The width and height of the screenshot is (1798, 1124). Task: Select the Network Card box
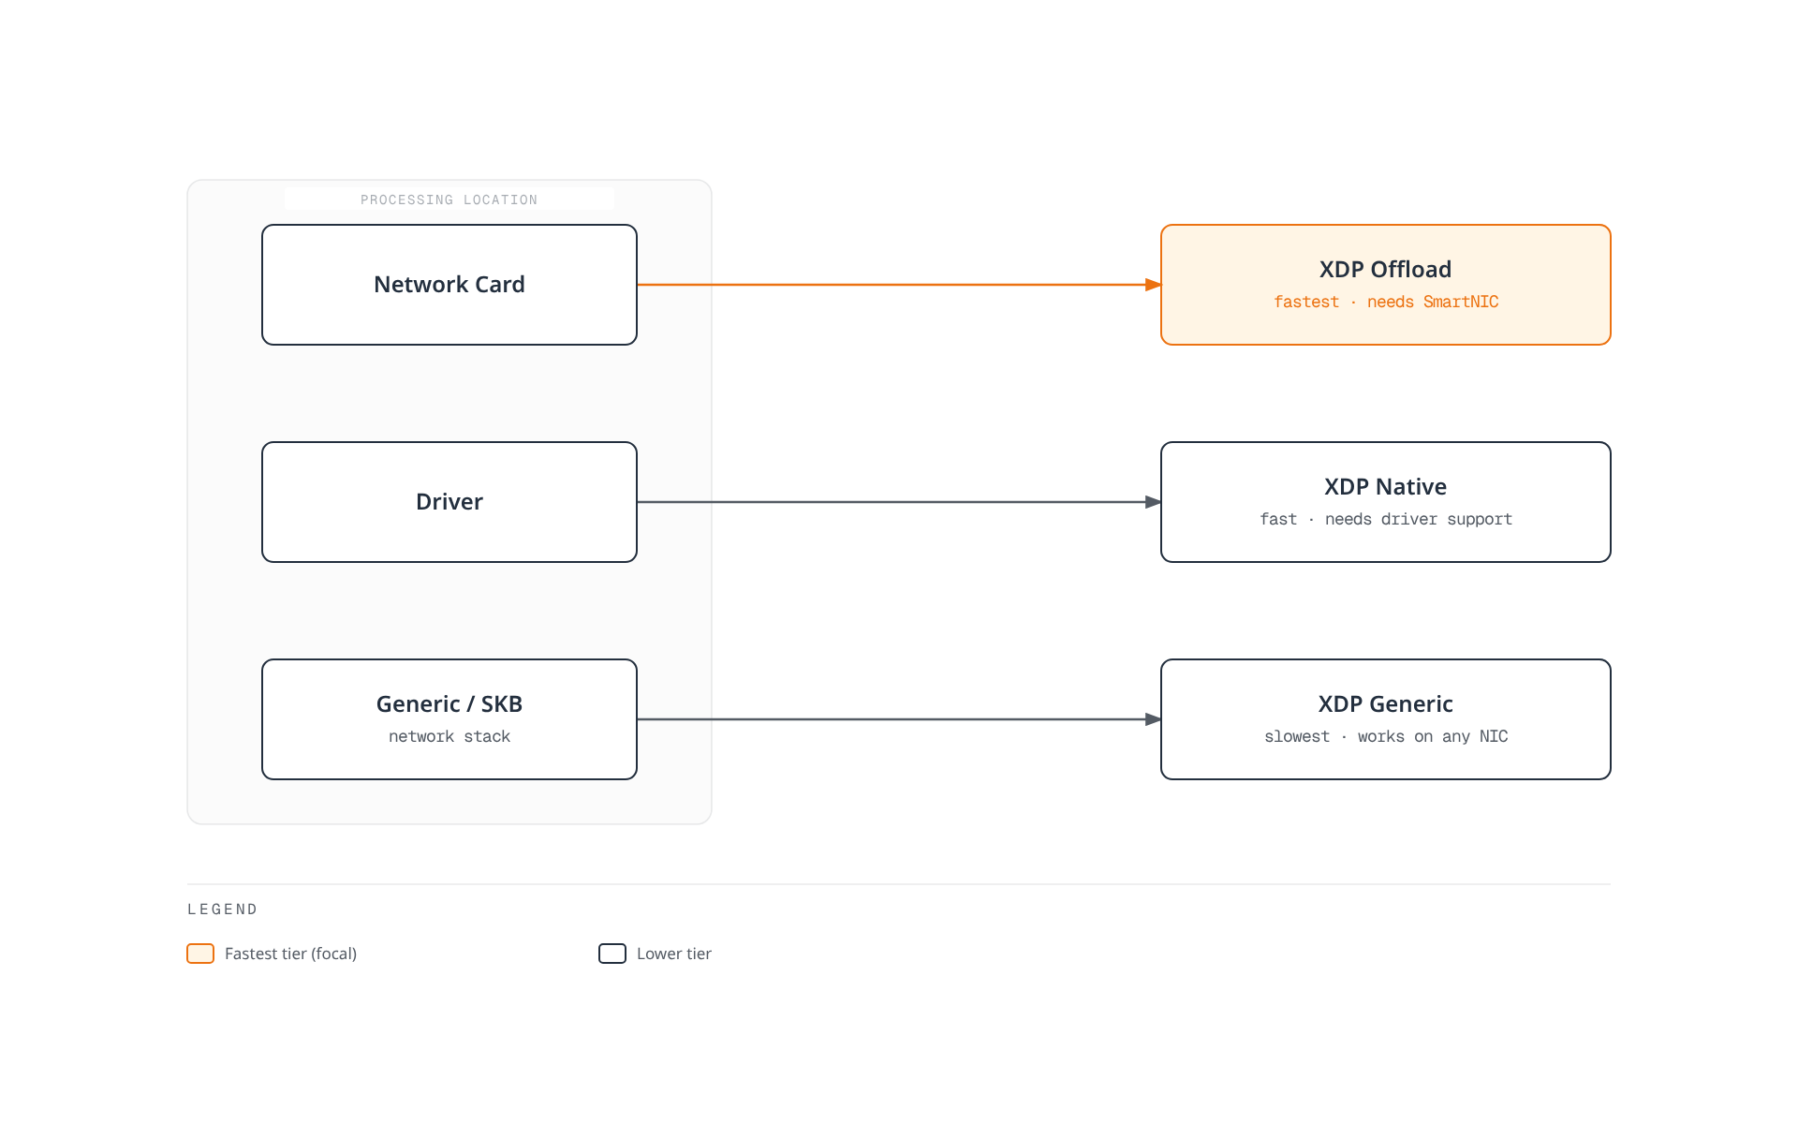coord(449,285)
